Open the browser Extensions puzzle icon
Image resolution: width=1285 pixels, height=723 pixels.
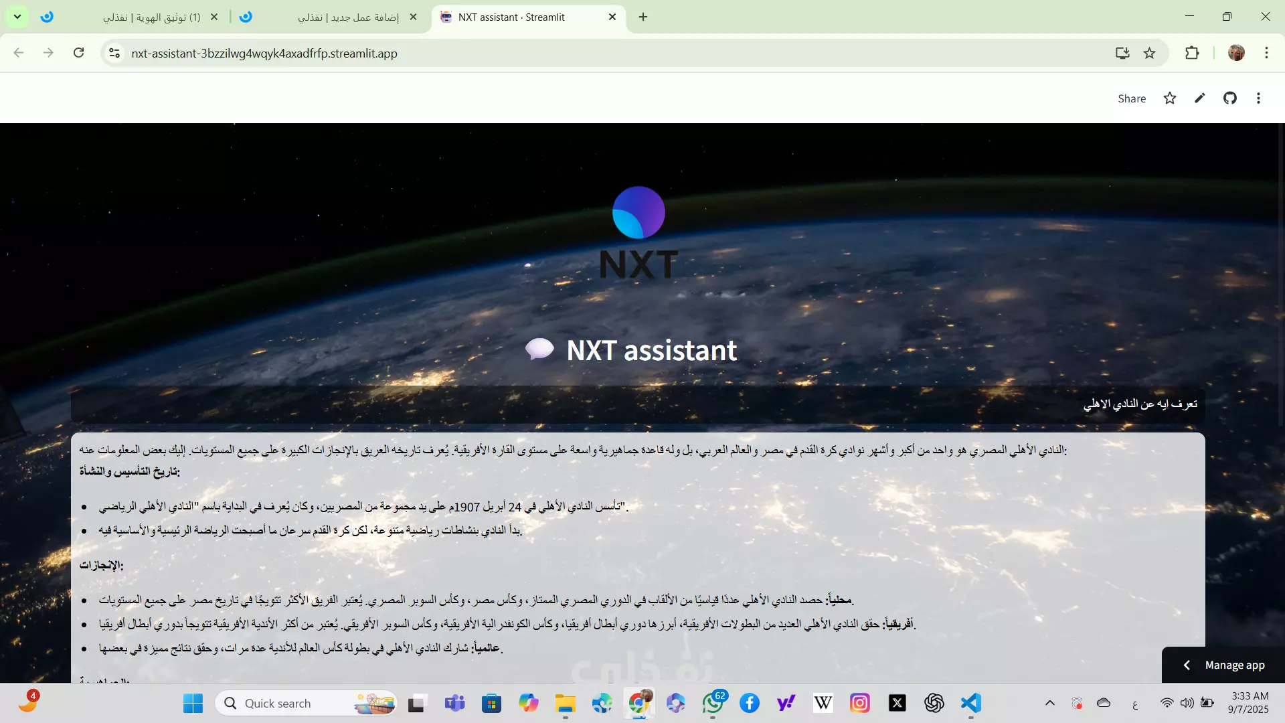pos(1192,53)
